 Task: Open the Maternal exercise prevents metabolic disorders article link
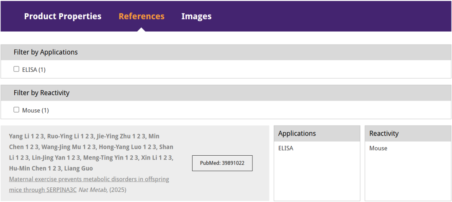[x=89, y=184]
